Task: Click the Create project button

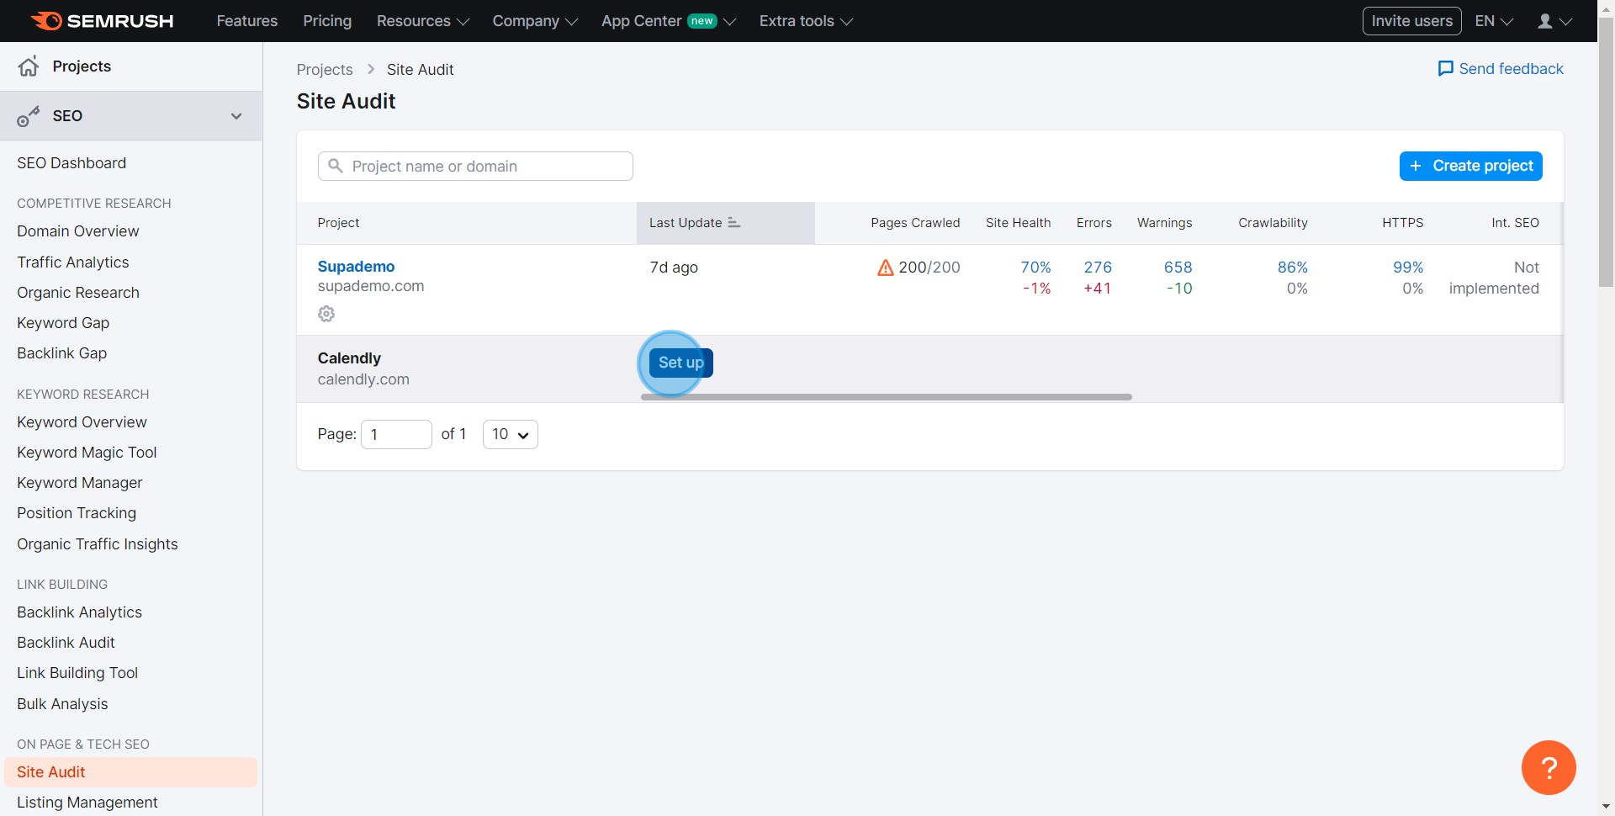Action: click(x=1470, y=166)
